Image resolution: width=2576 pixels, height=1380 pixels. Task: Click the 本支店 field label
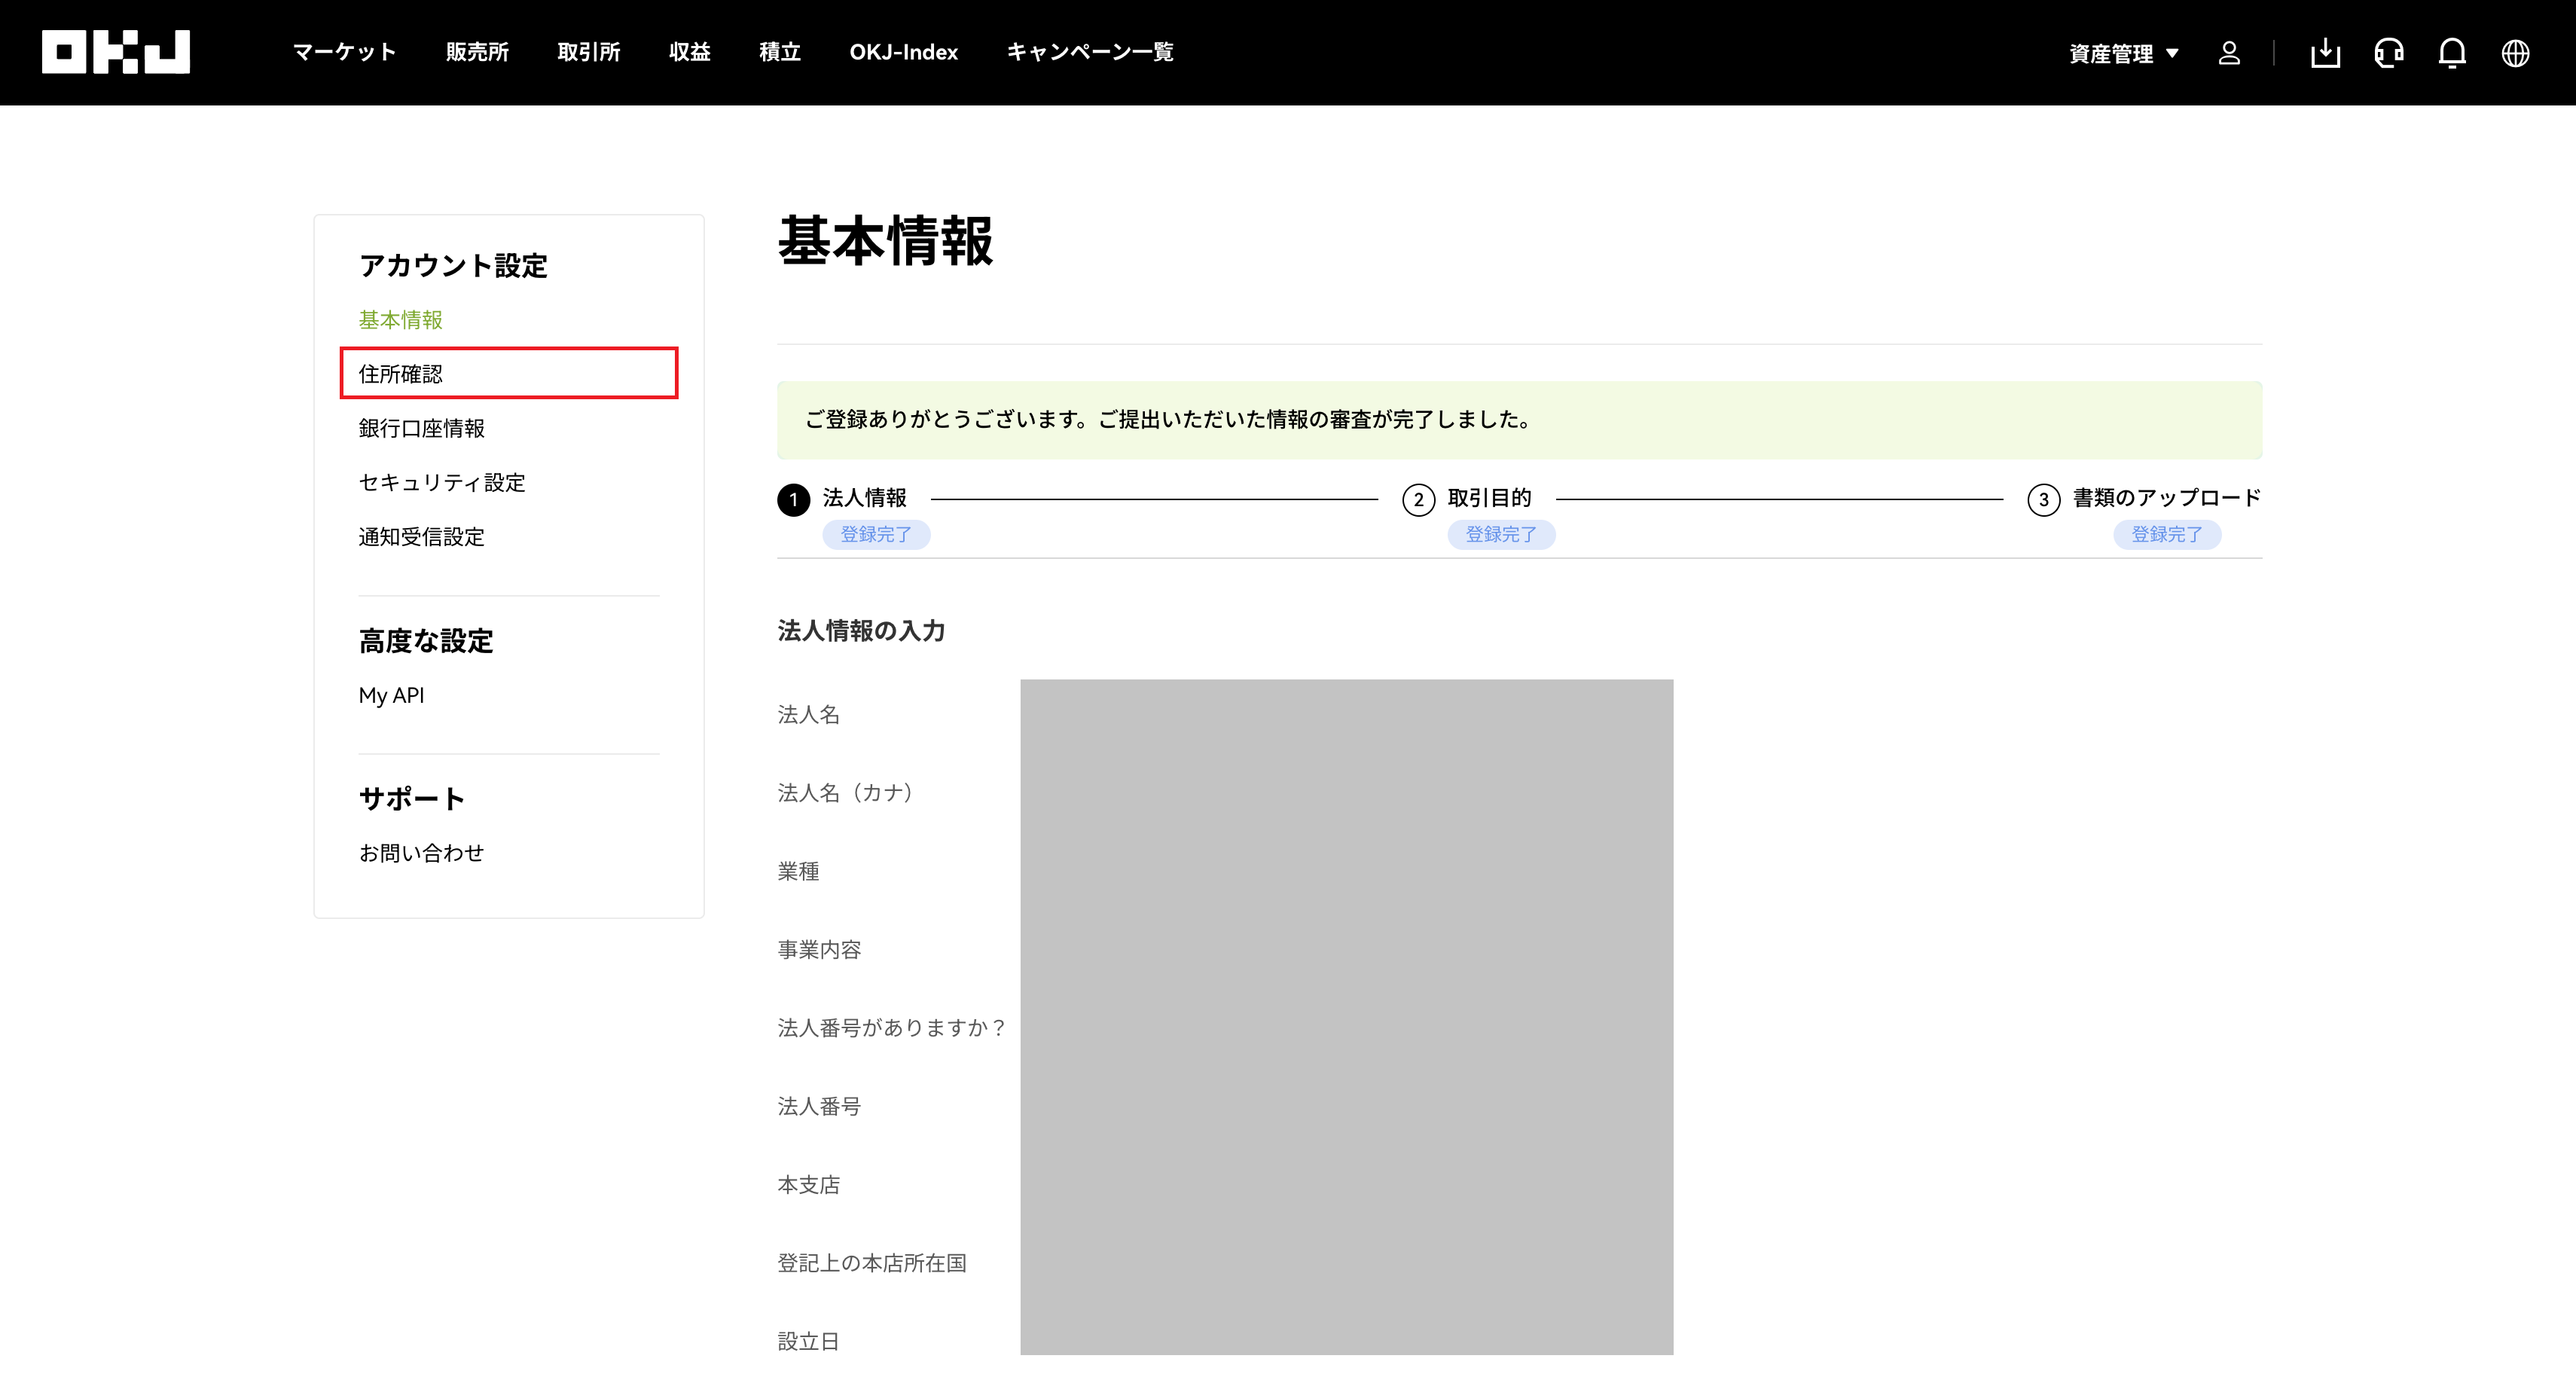click(x=809, y=1185)
